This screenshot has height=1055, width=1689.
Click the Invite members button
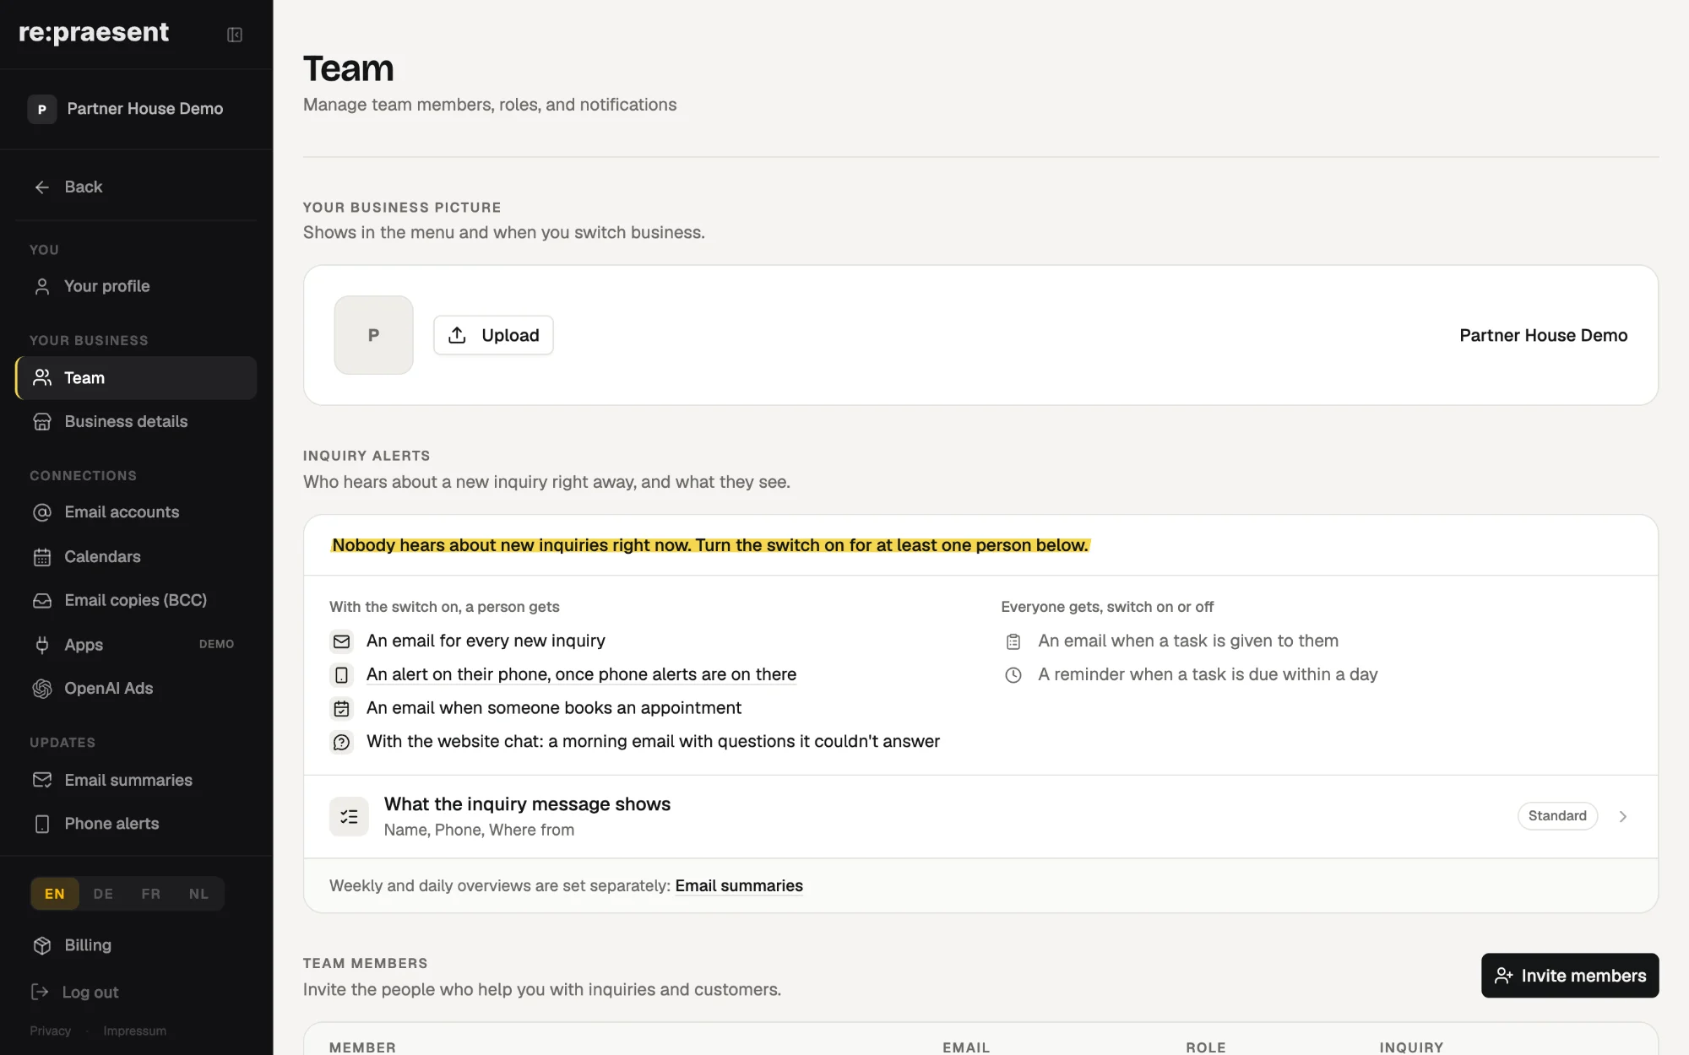click(x=1570, y=976)
